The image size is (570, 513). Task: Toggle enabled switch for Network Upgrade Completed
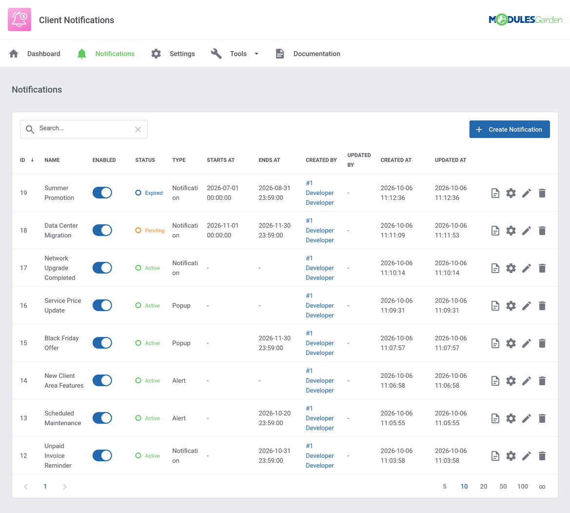tap(102, 268)
